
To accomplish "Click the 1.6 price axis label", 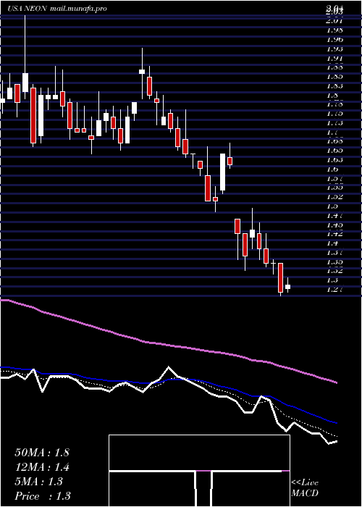I will tap(332, 169).
